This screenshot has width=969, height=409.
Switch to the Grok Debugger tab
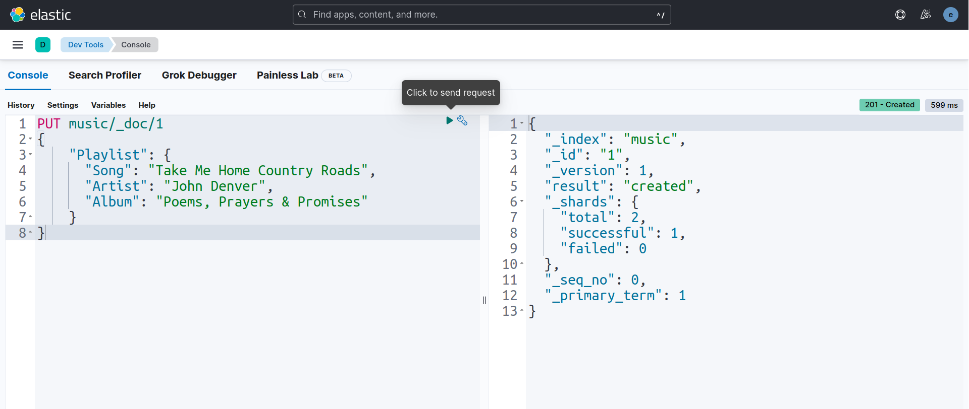click(199, 75)
